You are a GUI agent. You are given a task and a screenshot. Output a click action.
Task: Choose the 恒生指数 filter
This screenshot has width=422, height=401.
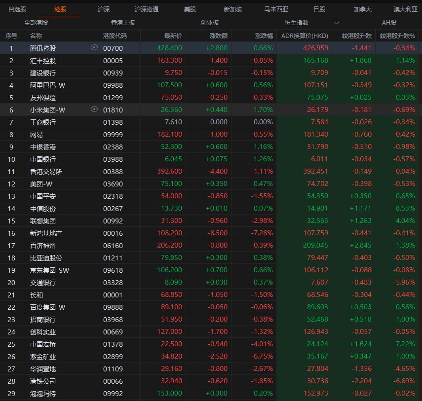click(297, 23)
